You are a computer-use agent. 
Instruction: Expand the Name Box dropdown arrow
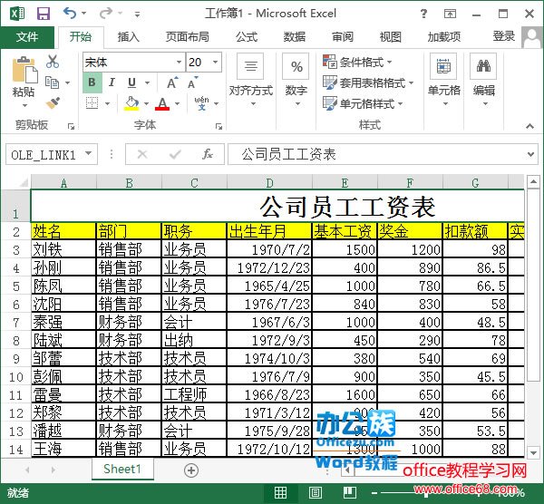(x=89, y=155)
